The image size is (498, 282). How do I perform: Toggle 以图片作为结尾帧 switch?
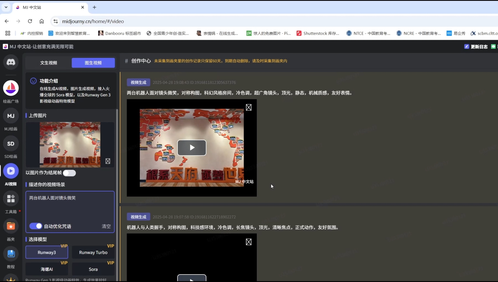click(x=69, y=173)
